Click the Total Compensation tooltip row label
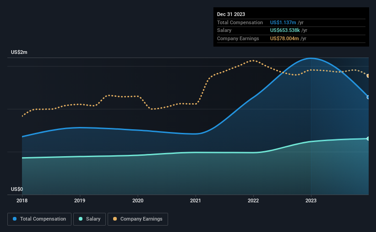 tap(240, 22)
